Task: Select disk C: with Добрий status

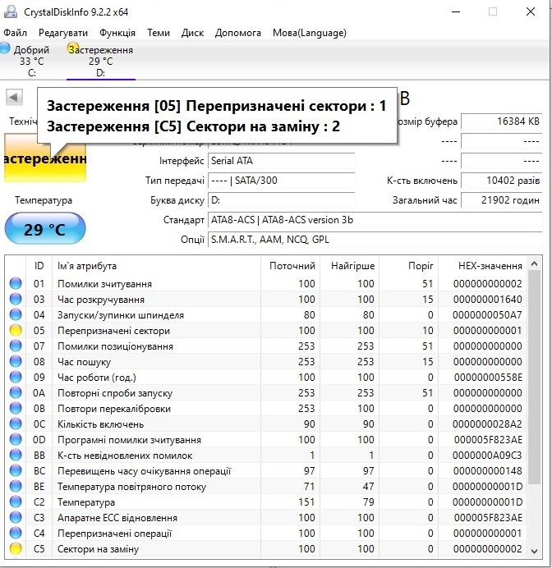Action: (x=26, y=61)
